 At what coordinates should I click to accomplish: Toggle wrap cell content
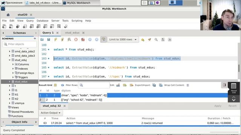click(x=188, y=85)
